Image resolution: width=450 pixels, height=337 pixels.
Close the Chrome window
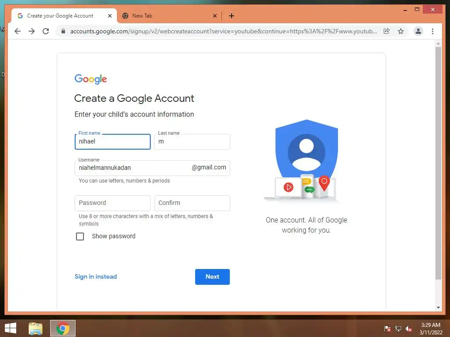[433, 10]
